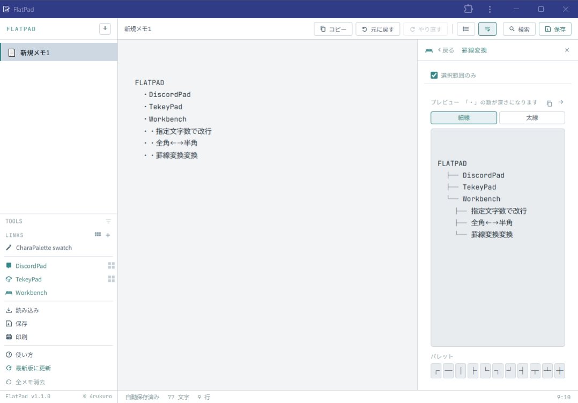
Task: Insert the ┴ bottom tee palette character
Action: coord(547,371)
